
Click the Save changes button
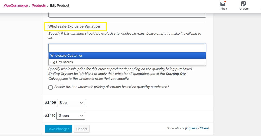(58, 129)
